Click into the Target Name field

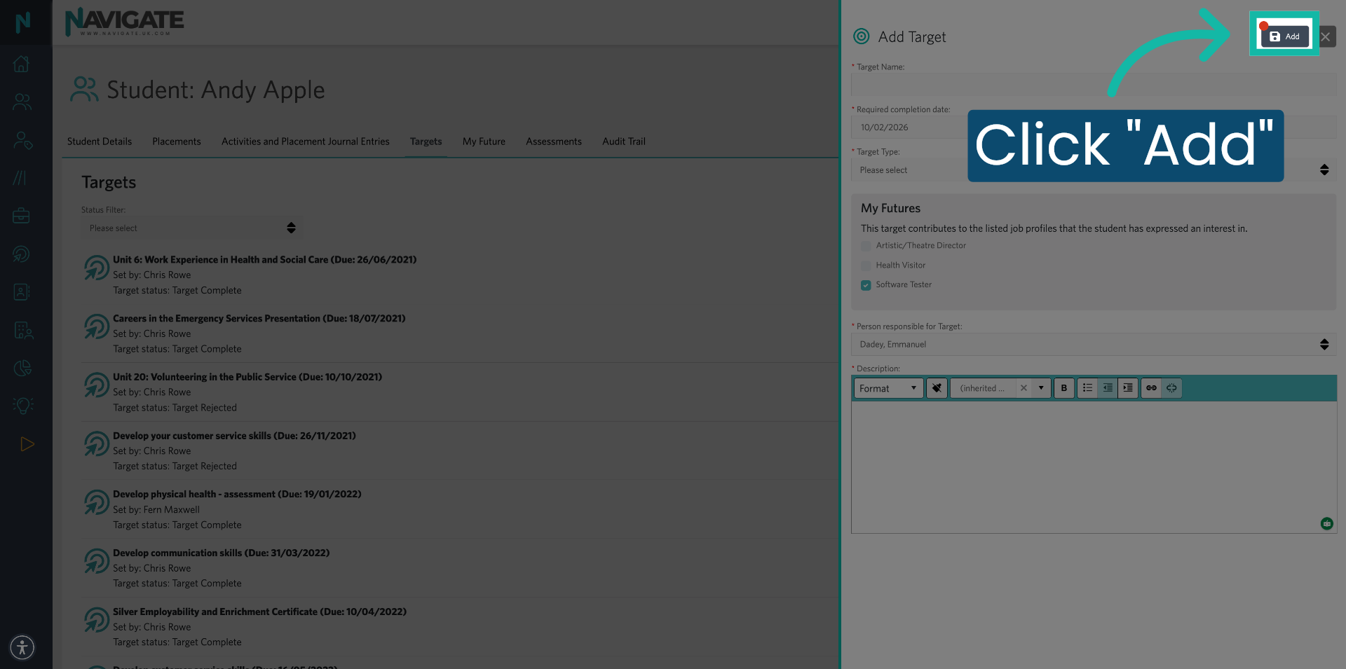[x=1094, y=85]
